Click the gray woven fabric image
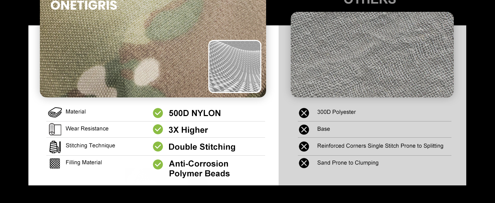Viewport: 495px width, 203px height. coord(372,55)
